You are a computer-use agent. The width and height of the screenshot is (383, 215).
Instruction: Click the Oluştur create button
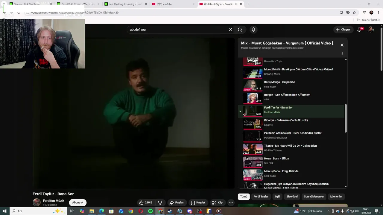click(343, 30)
